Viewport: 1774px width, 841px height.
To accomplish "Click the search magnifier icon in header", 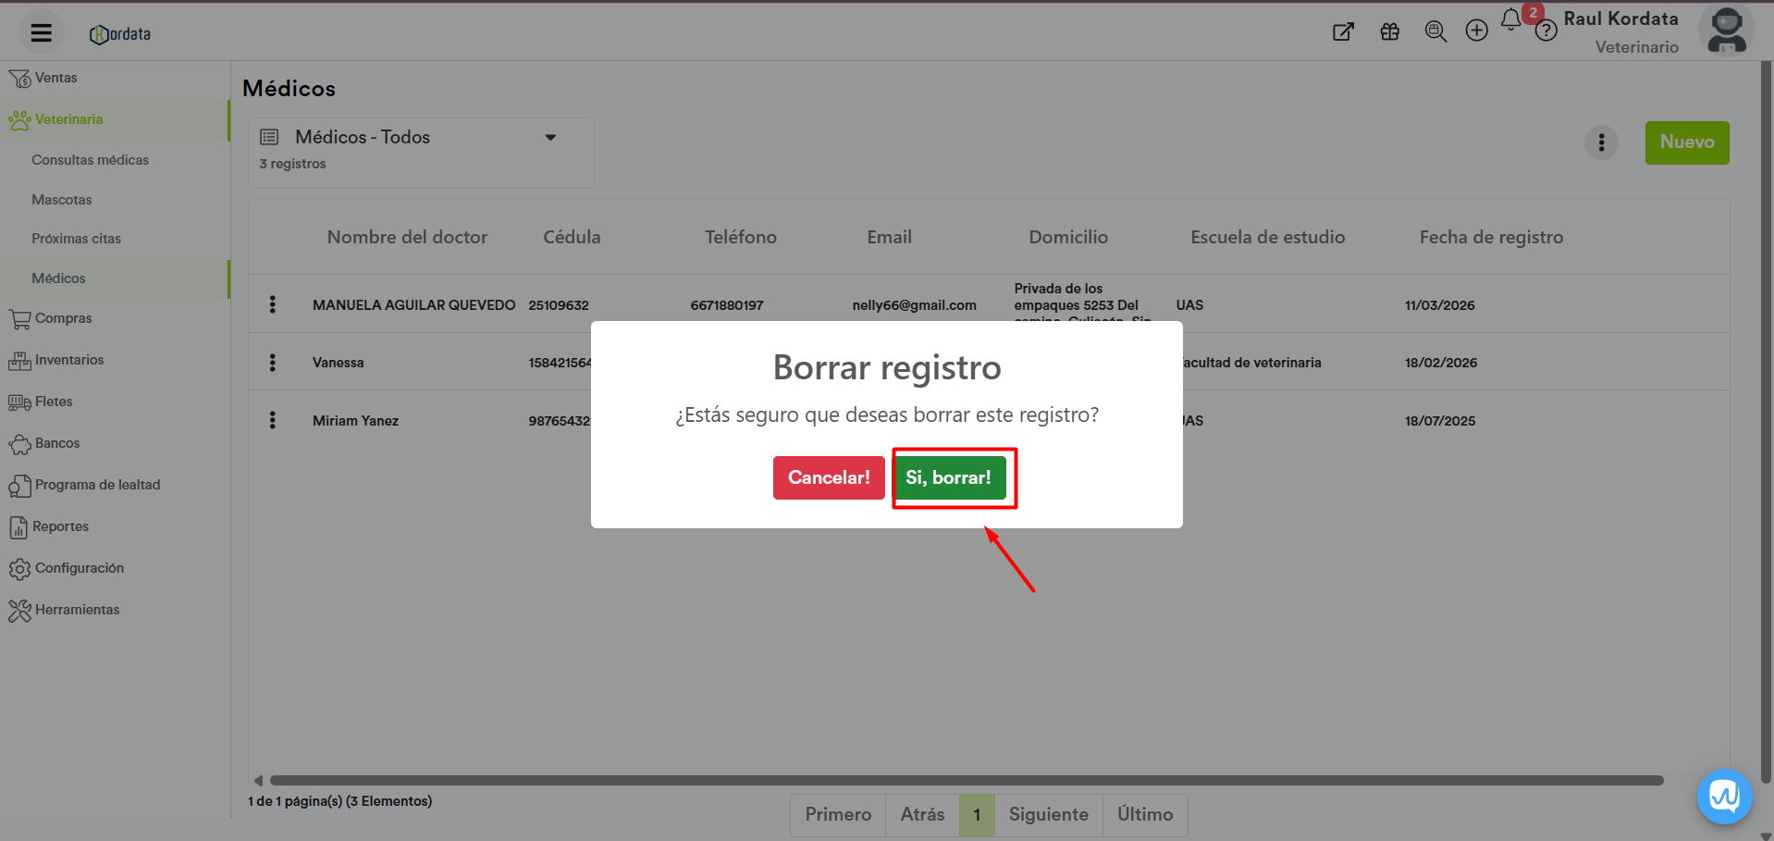I will click(1435, 32).
